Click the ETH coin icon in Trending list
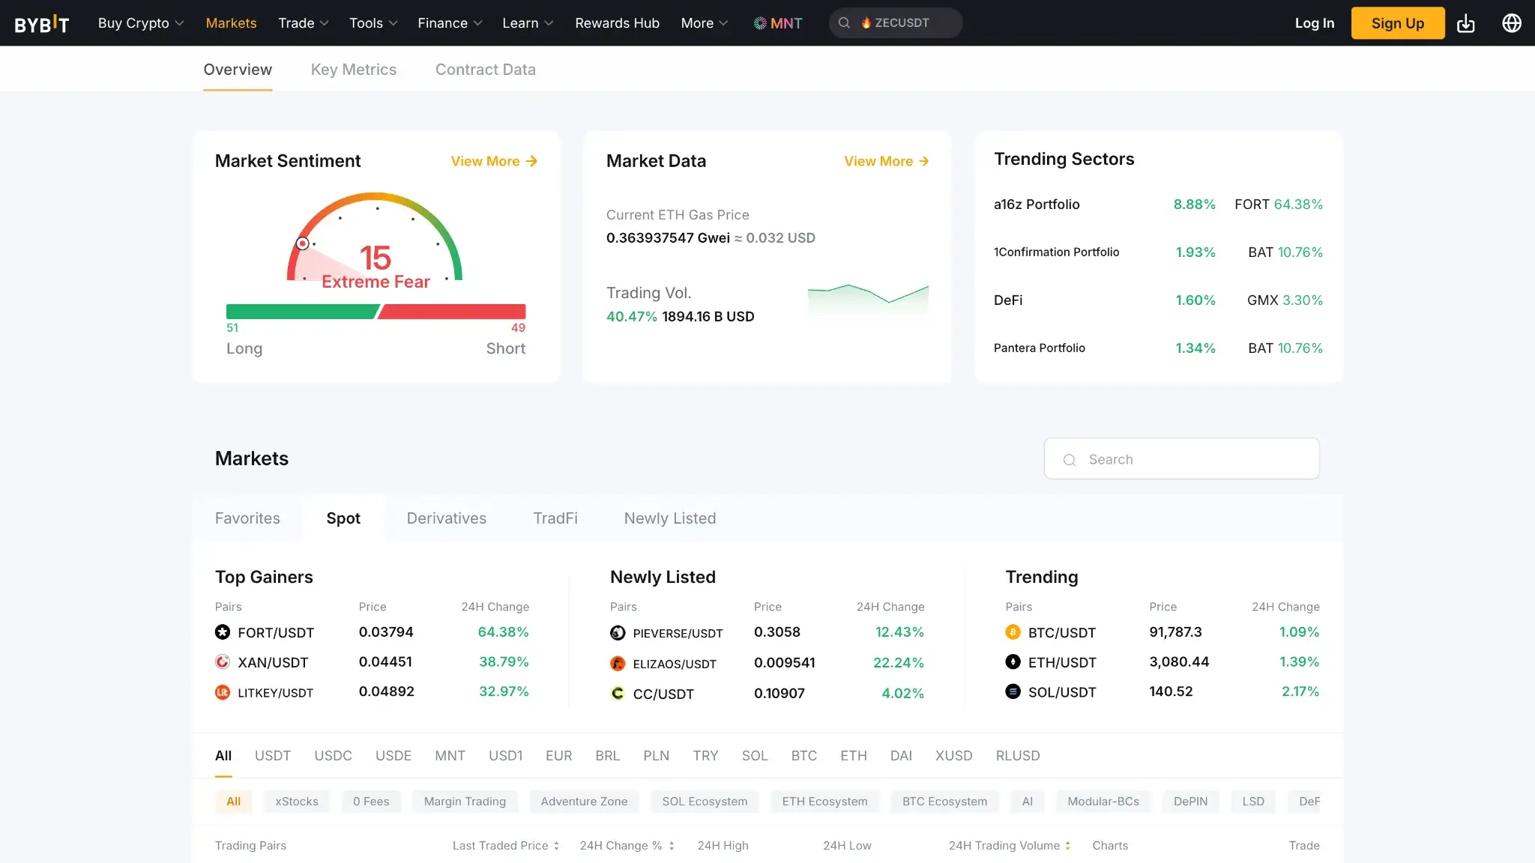 [x=1013, y=662]
